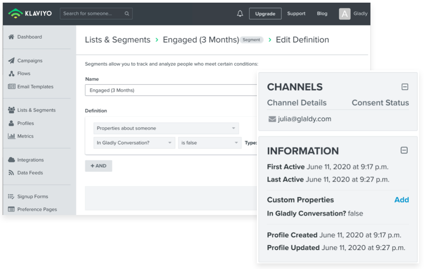
Task: Collapse the Channels panel
Action: (x=405, y=87)
